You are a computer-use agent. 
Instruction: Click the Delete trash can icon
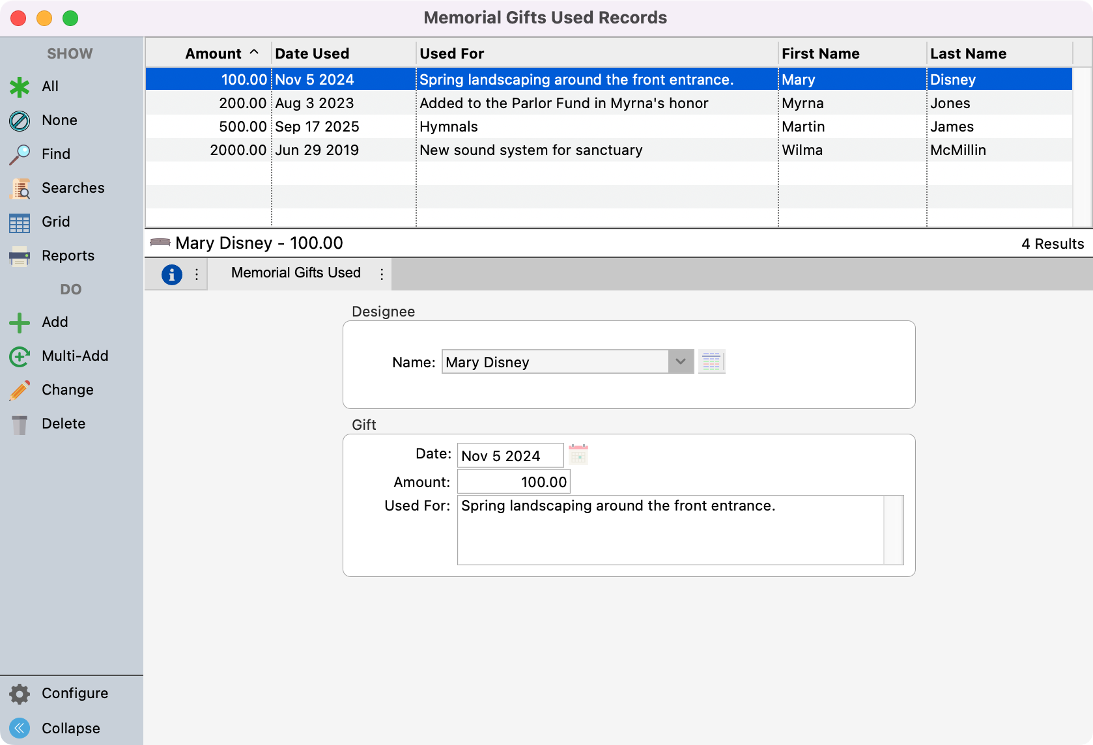(20, 424)
